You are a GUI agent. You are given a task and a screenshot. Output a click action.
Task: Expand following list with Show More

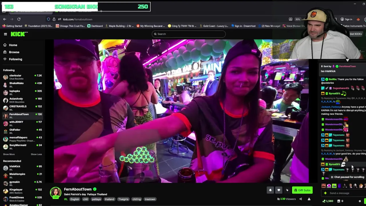click(9, 154)
